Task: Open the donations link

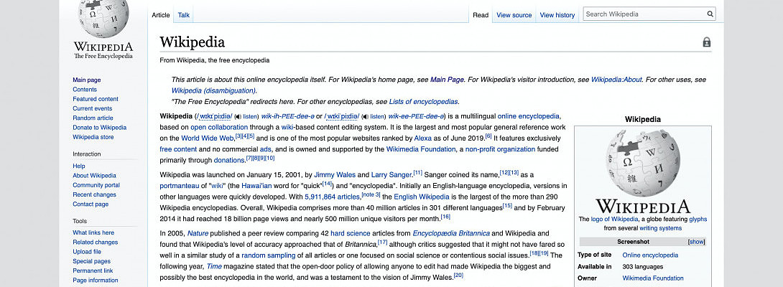Action: click(x=229, y=160)
